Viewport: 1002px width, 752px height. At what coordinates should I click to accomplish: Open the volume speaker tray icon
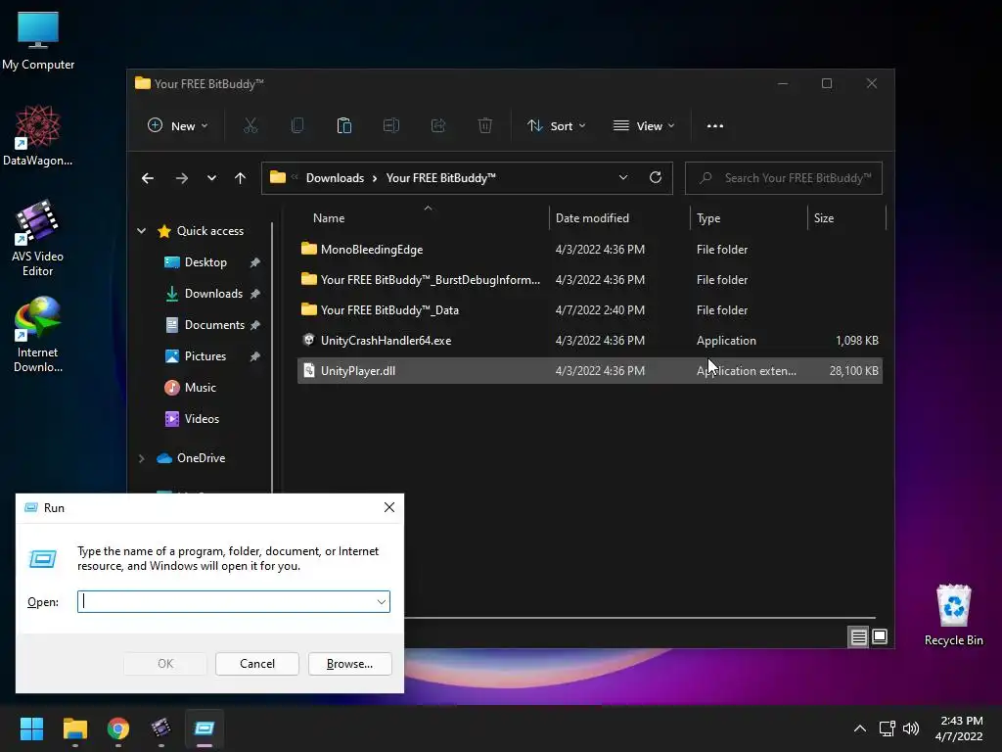point(911,728)
